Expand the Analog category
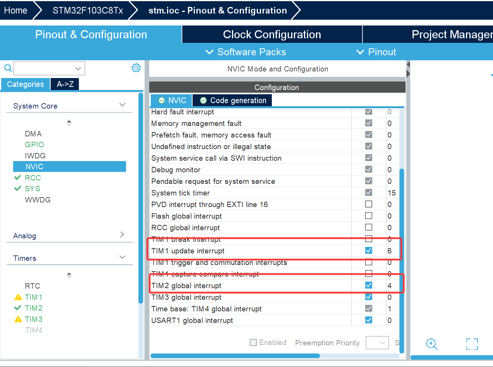493x367 pixels. click(122, 234)
